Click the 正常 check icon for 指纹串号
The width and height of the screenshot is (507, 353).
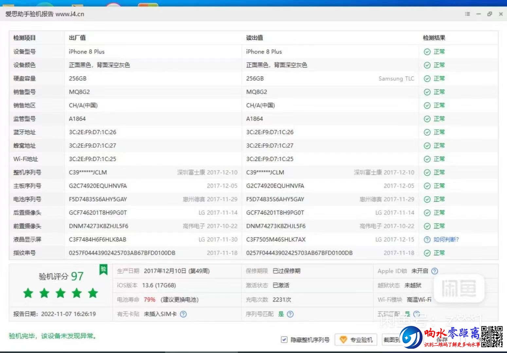pos(427,253)
